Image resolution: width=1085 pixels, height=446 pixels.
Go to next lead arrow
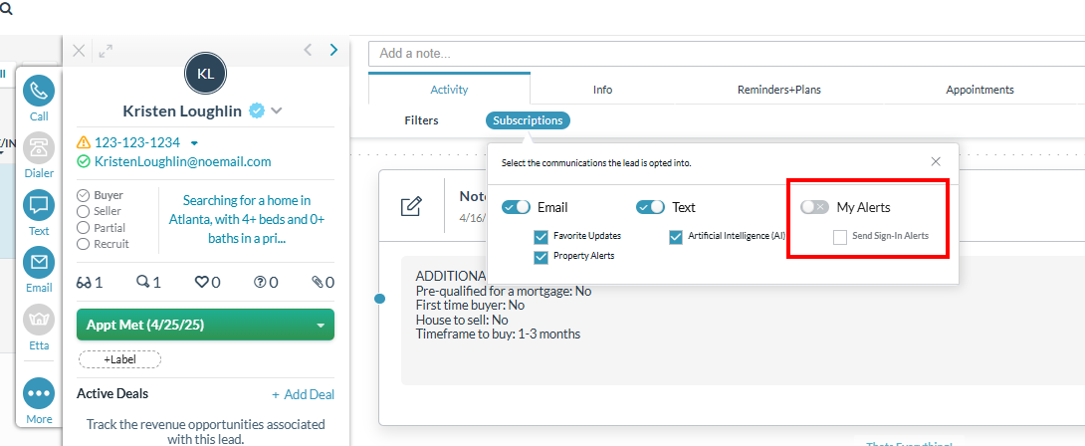(x=334, y=50)
